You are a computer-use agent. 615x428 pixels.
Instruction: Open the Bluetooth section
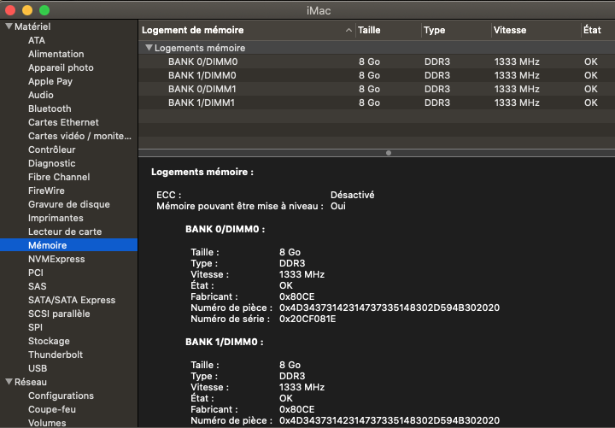tap(50, 108)
